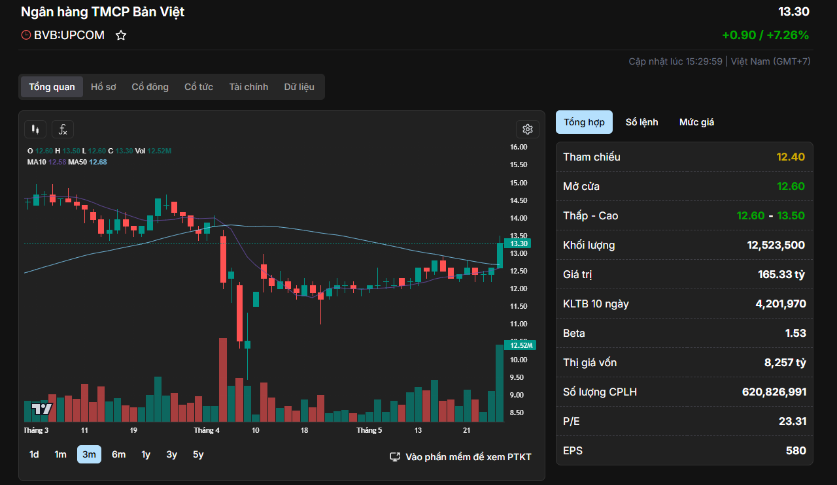Click monitor icon beside Vào phần mềm
Viewport: 837px width, 485px height.
point(395,457)
